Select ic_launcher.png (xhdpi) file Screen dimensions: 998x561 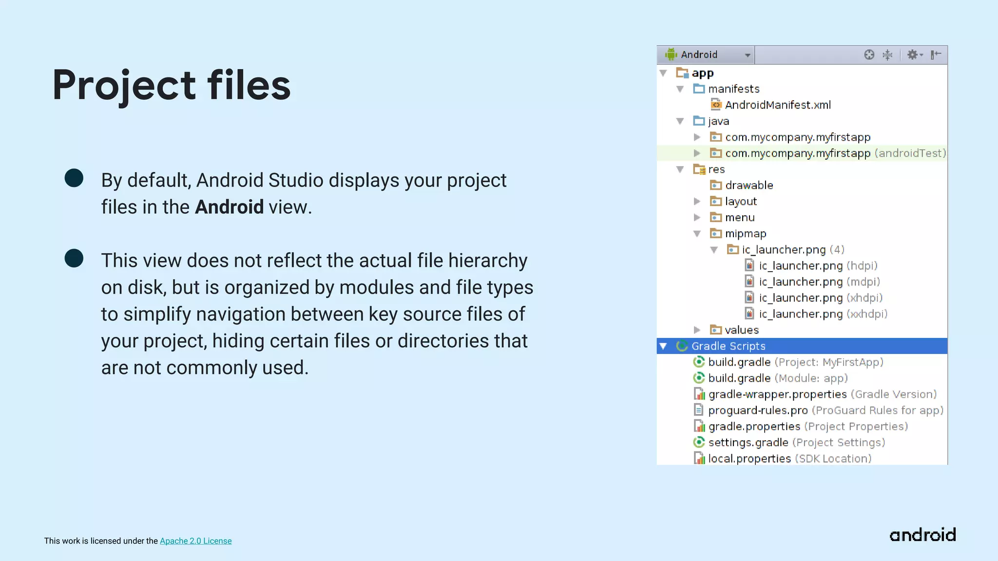pyautogui.click(x=820, y=298)
